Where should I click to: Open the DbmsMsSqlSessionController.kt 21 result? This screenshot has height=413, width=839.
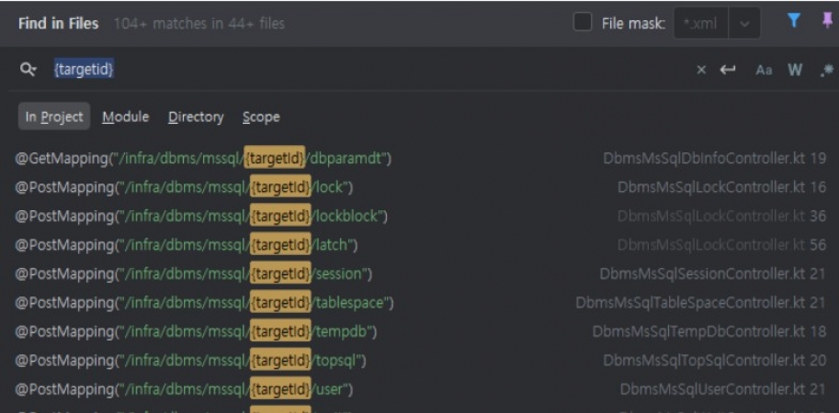click(713, 273)
